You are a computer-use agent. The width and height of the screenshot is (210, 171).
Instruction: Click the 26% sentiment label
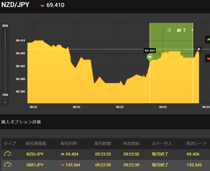tap(5, 26)
